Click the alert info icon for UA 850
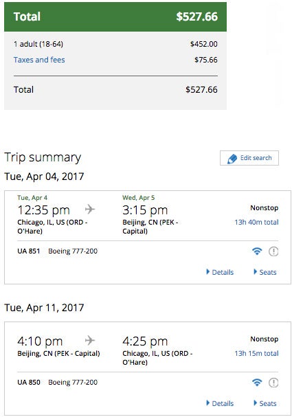The height and width of the screenshot is (417, 292). click(273, 383)
